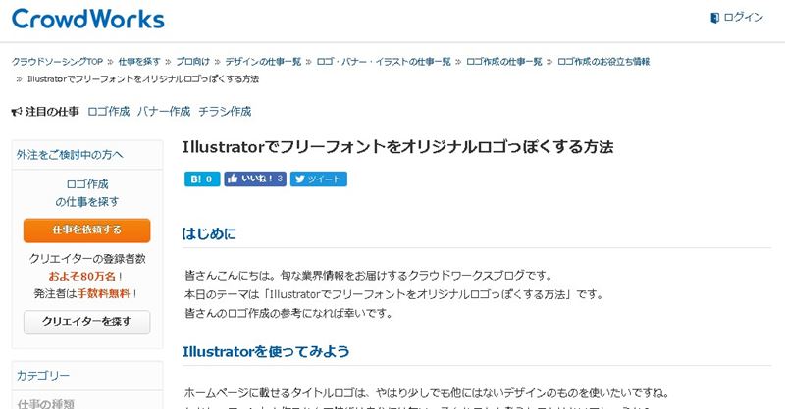
Task: Click the CrowdWorks logo
Action: click(x=88, y=19)
